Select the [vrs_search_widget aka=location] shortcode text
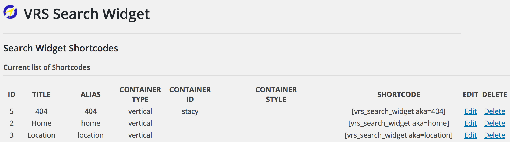Screen dimensions: 510x142 pos(398,135)
